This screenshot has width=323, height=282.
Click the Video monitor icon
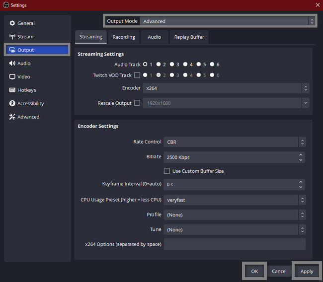[12, 77]
